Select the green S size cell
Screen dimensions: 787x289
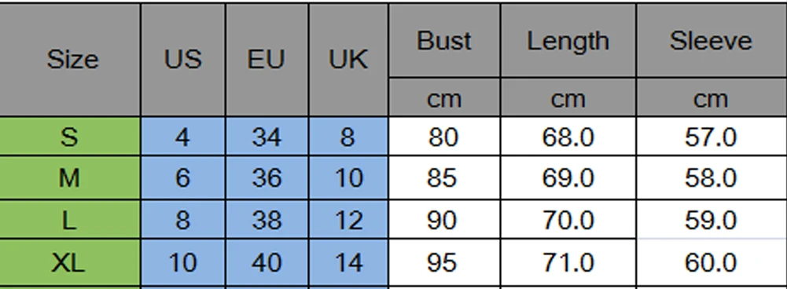[x=70, y=137]
